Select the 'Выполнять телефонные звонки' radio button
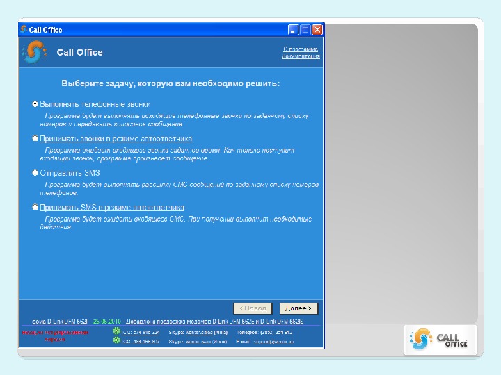 pyautogui.click(x=35, y=104)
